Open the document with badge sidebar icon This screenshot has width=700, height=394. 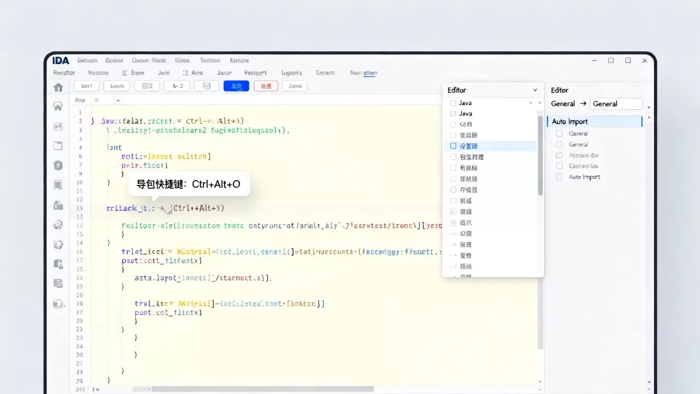click(x=58, y=264)
